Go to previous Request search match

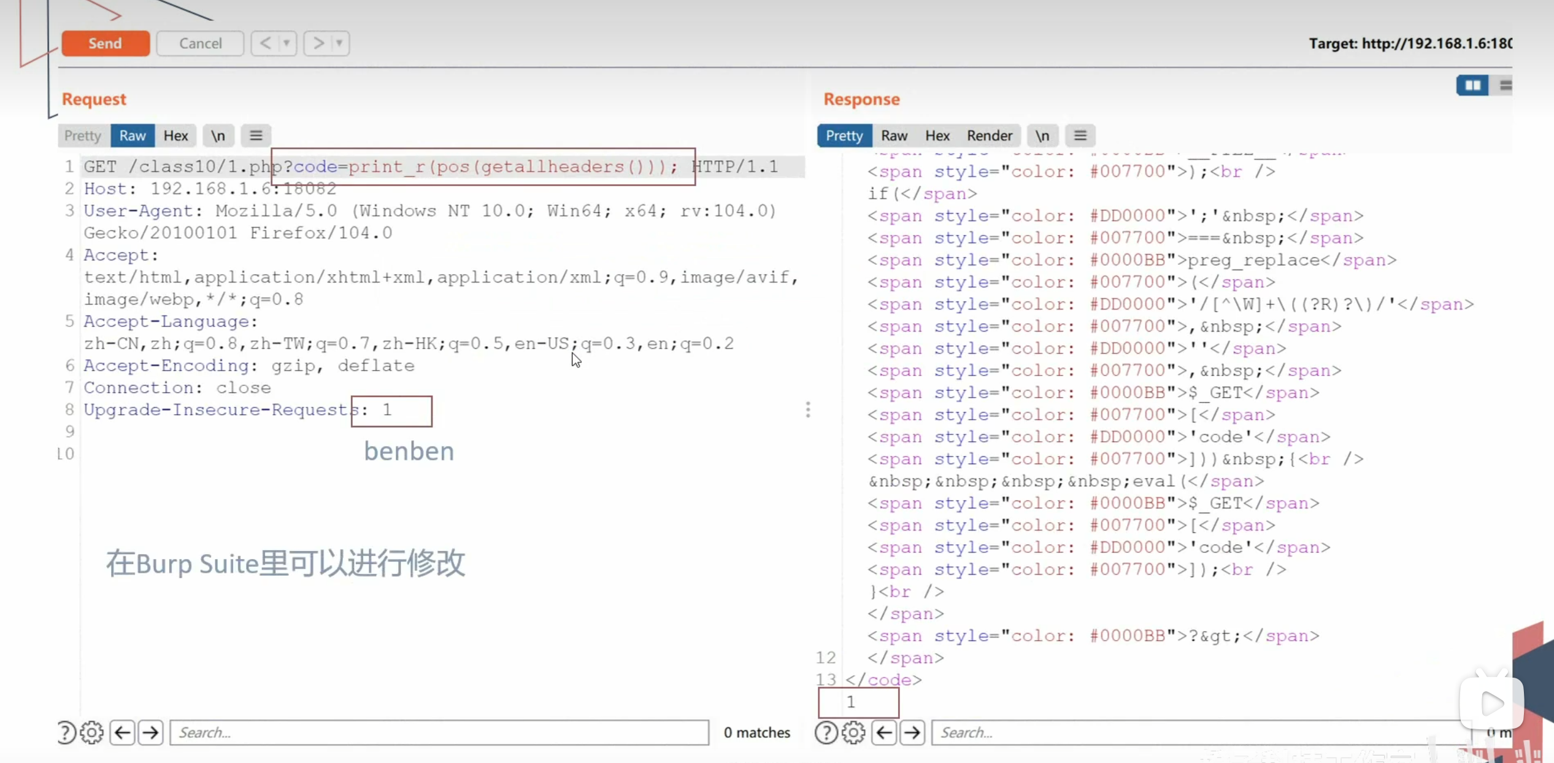[122, 732]
